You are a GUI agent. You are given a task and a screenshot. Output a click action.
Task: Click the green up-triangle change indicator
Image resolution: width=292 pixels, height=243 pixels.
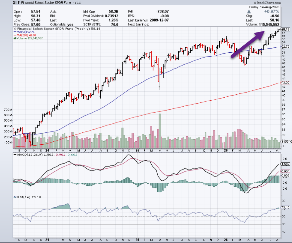pos(249,12)
